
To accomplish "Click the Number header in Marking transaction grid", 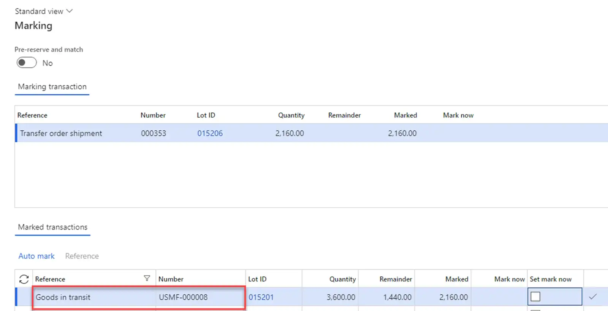I will 153,115.
